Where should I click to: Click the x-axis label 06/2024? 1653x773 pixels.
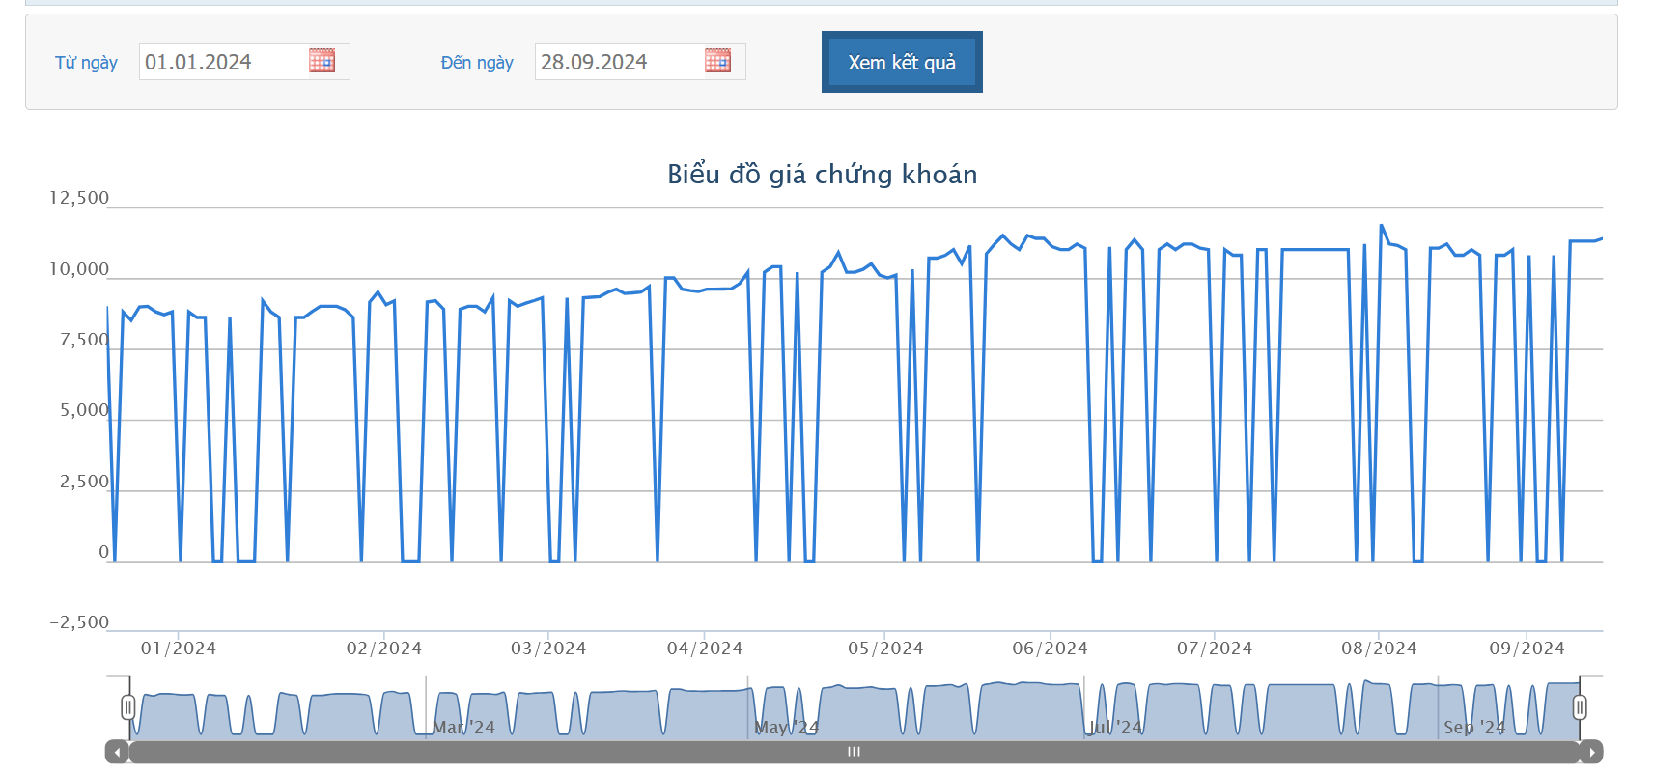coord(1050,649)
